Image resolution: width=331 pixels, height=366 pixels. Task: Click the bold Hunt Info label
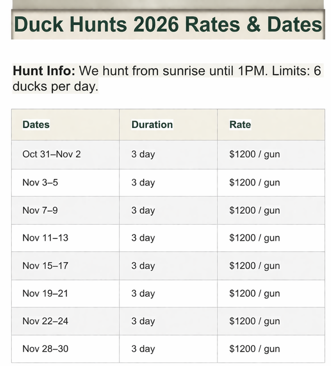point(44,71)
